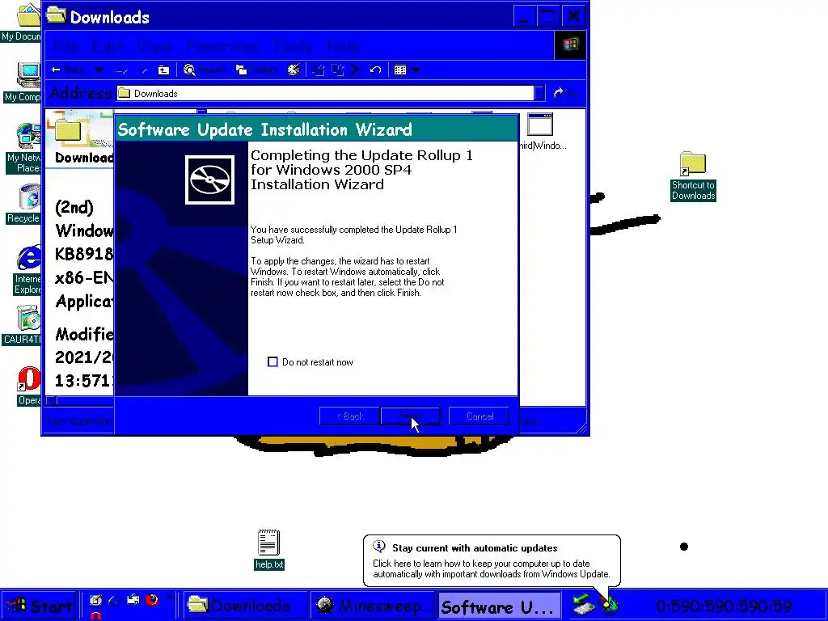Screen dimensions: 828x621
Task: Click the automatic updates balloon notification
Action: pos(492,561)
